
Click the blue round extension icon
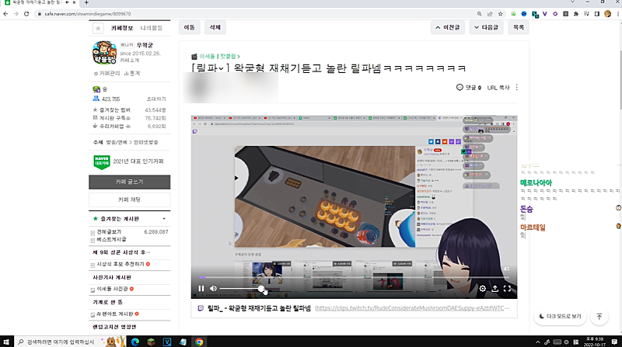523,14
